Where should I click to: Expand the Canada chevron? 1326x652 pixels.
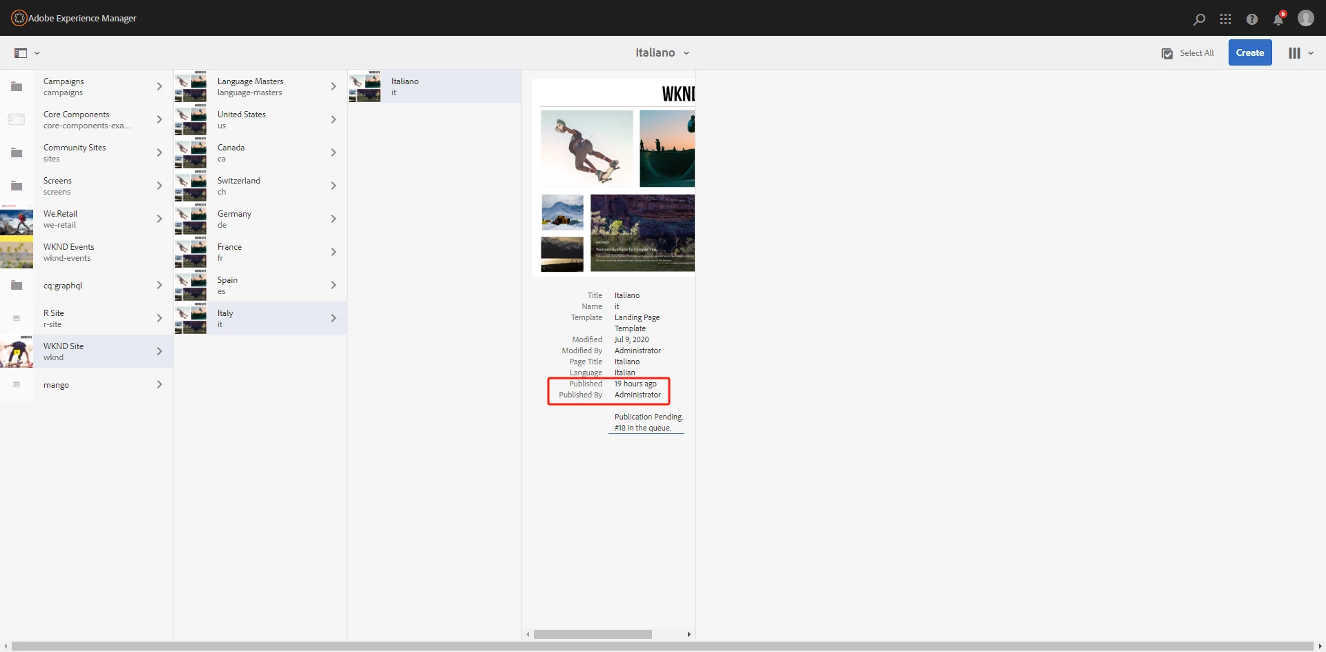click(x=334, y=152)
